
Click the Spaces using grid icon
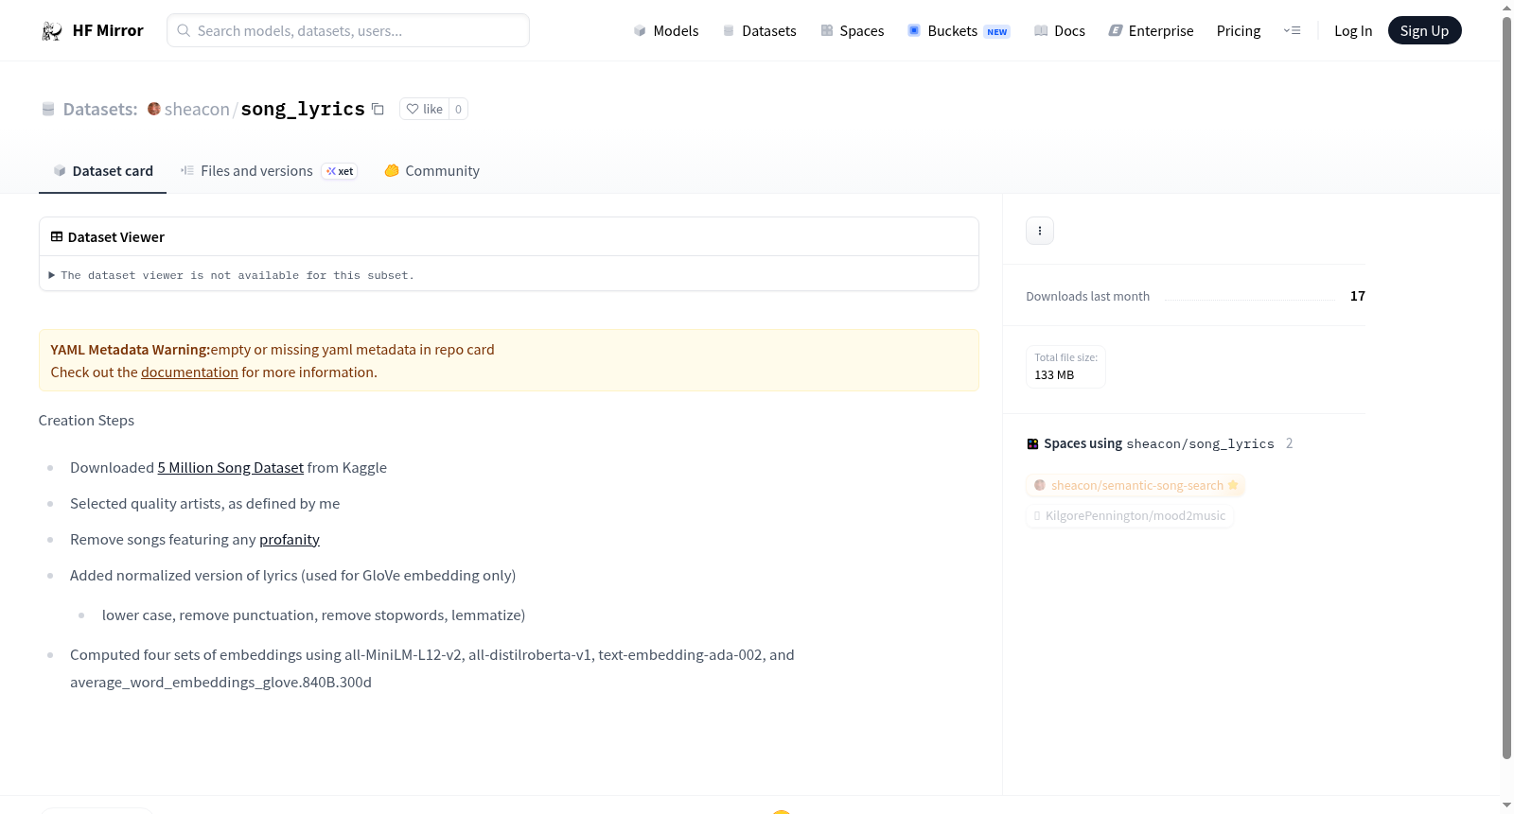[1032, 443]
